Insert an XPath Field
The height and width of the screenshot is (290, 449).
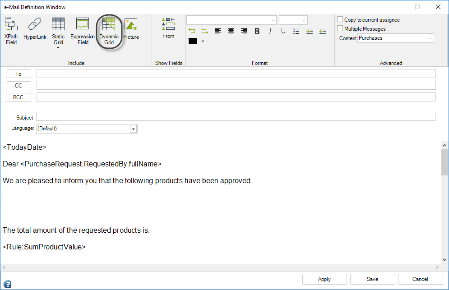pyautogui.click(x=11, y=31)
